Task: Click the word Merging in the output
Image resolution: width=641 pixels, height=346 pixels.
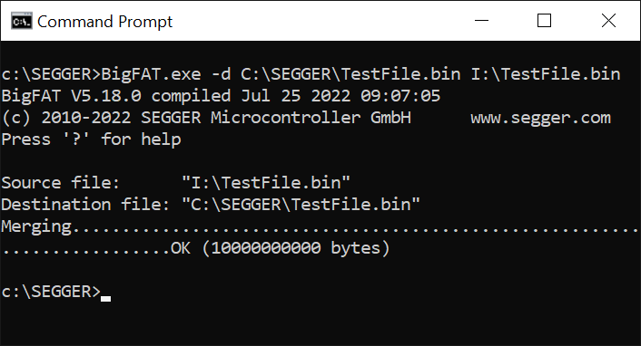Action: (36, 226)
